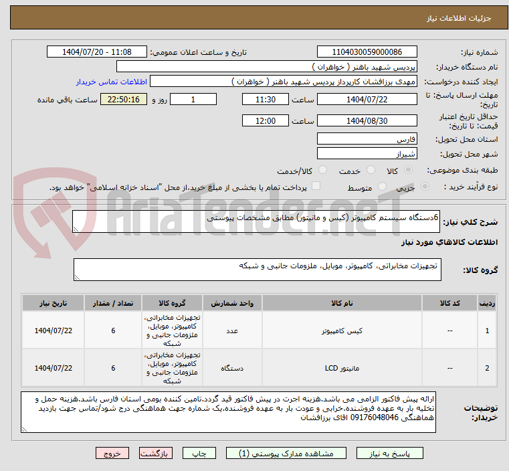The width and height of the screenshot is (509, 471).
Task: Click the کیس کامپیوتر item name cell
Action: point(342,331)
